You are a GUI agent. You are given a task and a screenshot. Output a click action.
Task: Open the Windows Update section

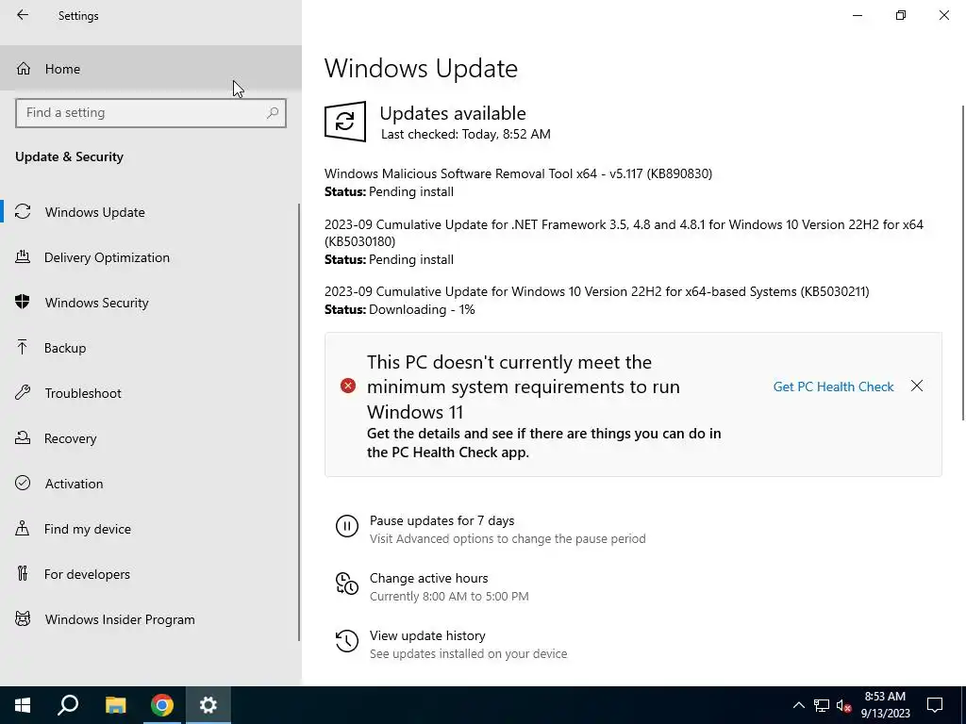coord(149,212)
